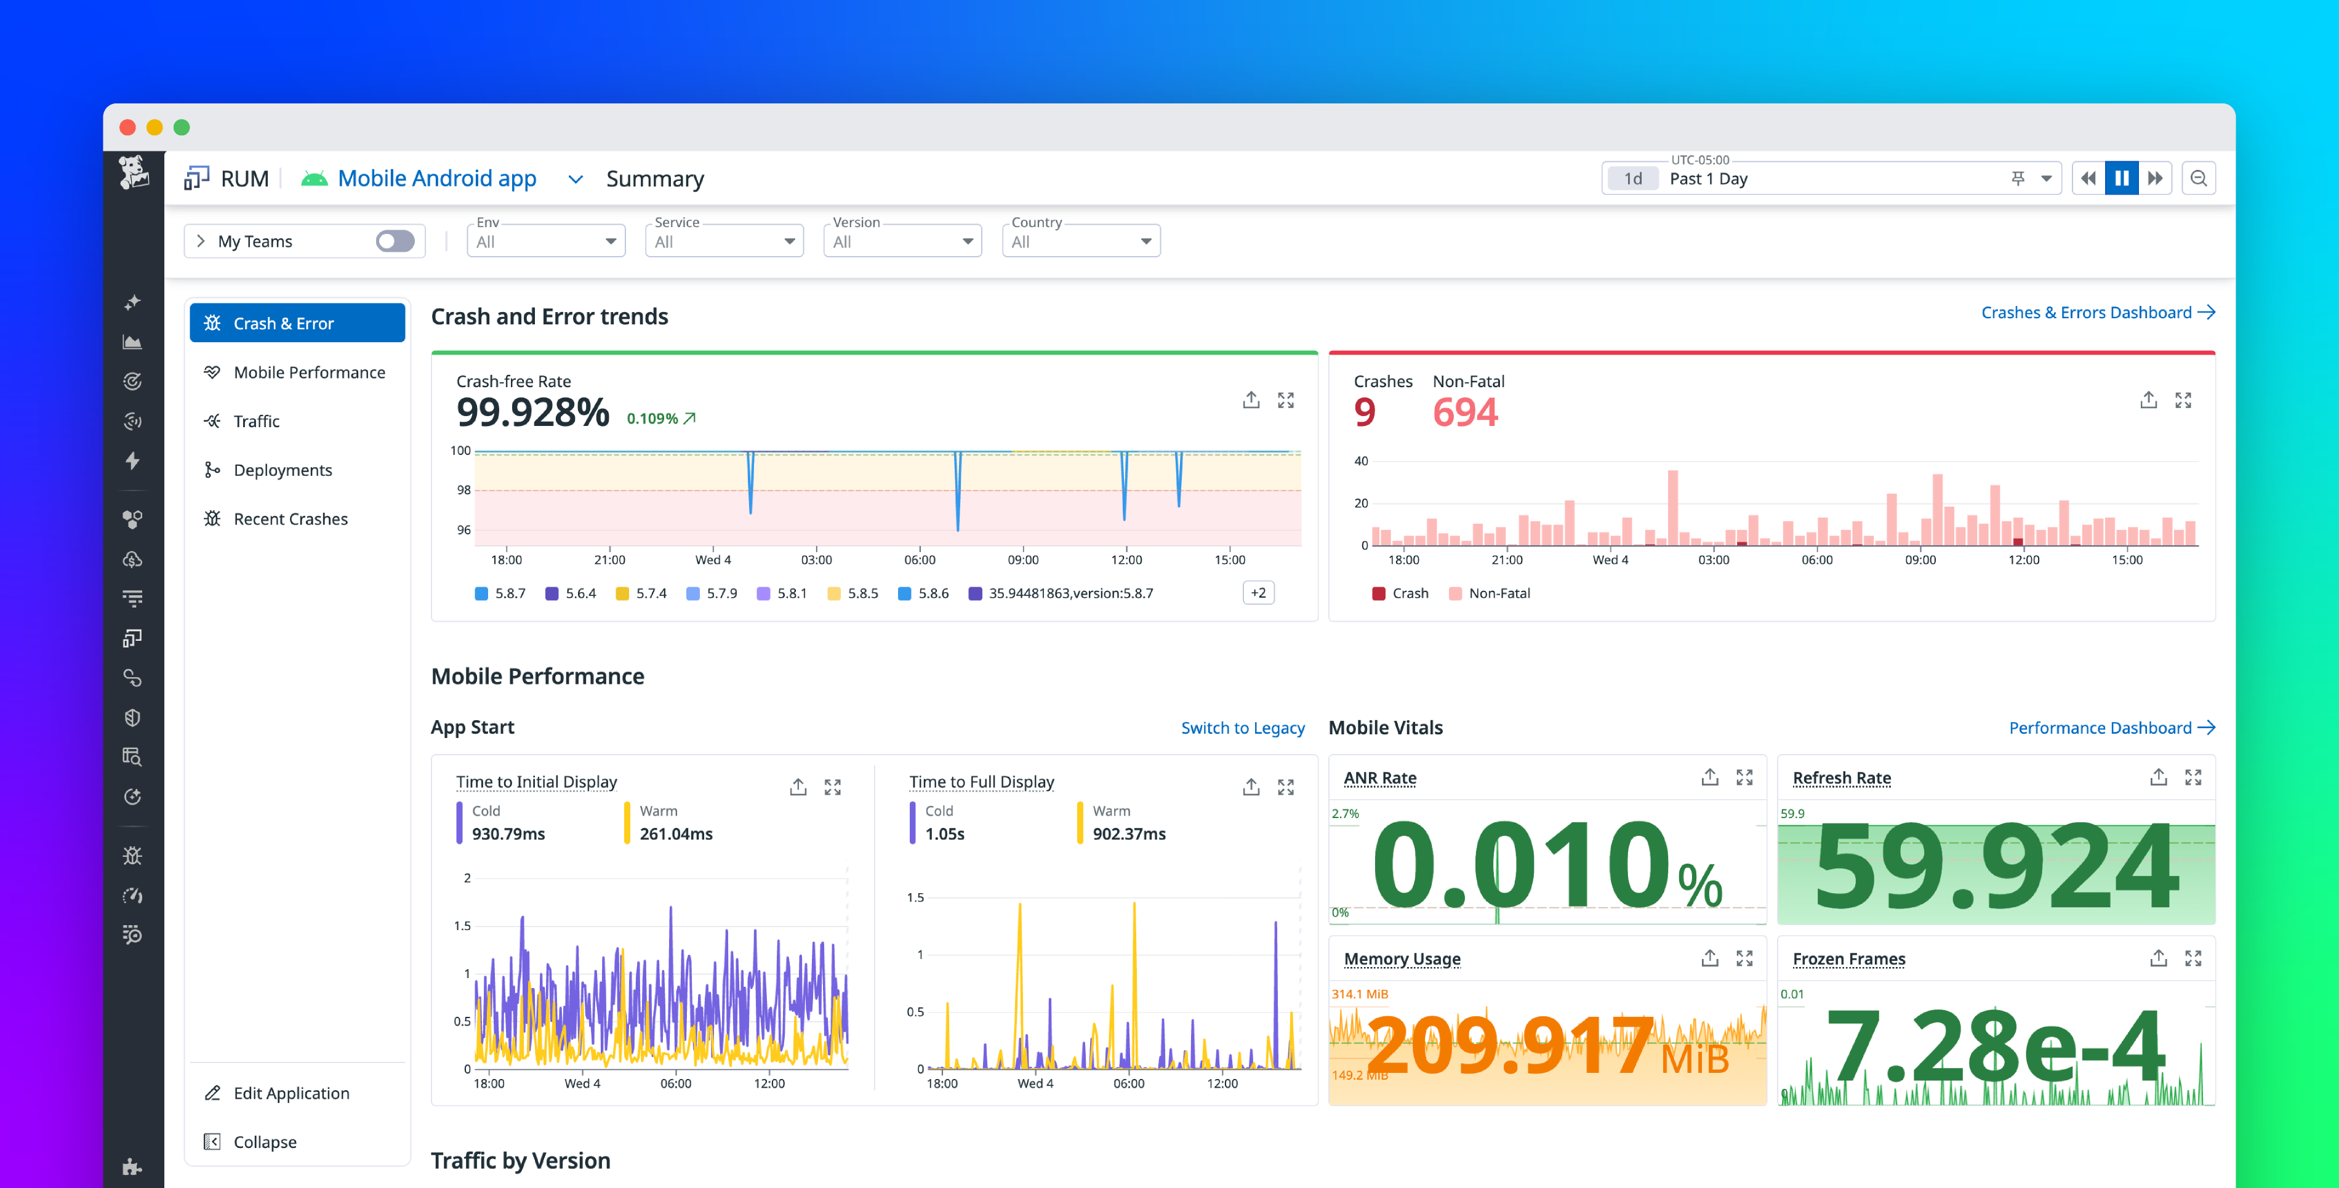Select the security shield icon in sidebar
2339x1188 pixels.
click(x=134, y=716)
